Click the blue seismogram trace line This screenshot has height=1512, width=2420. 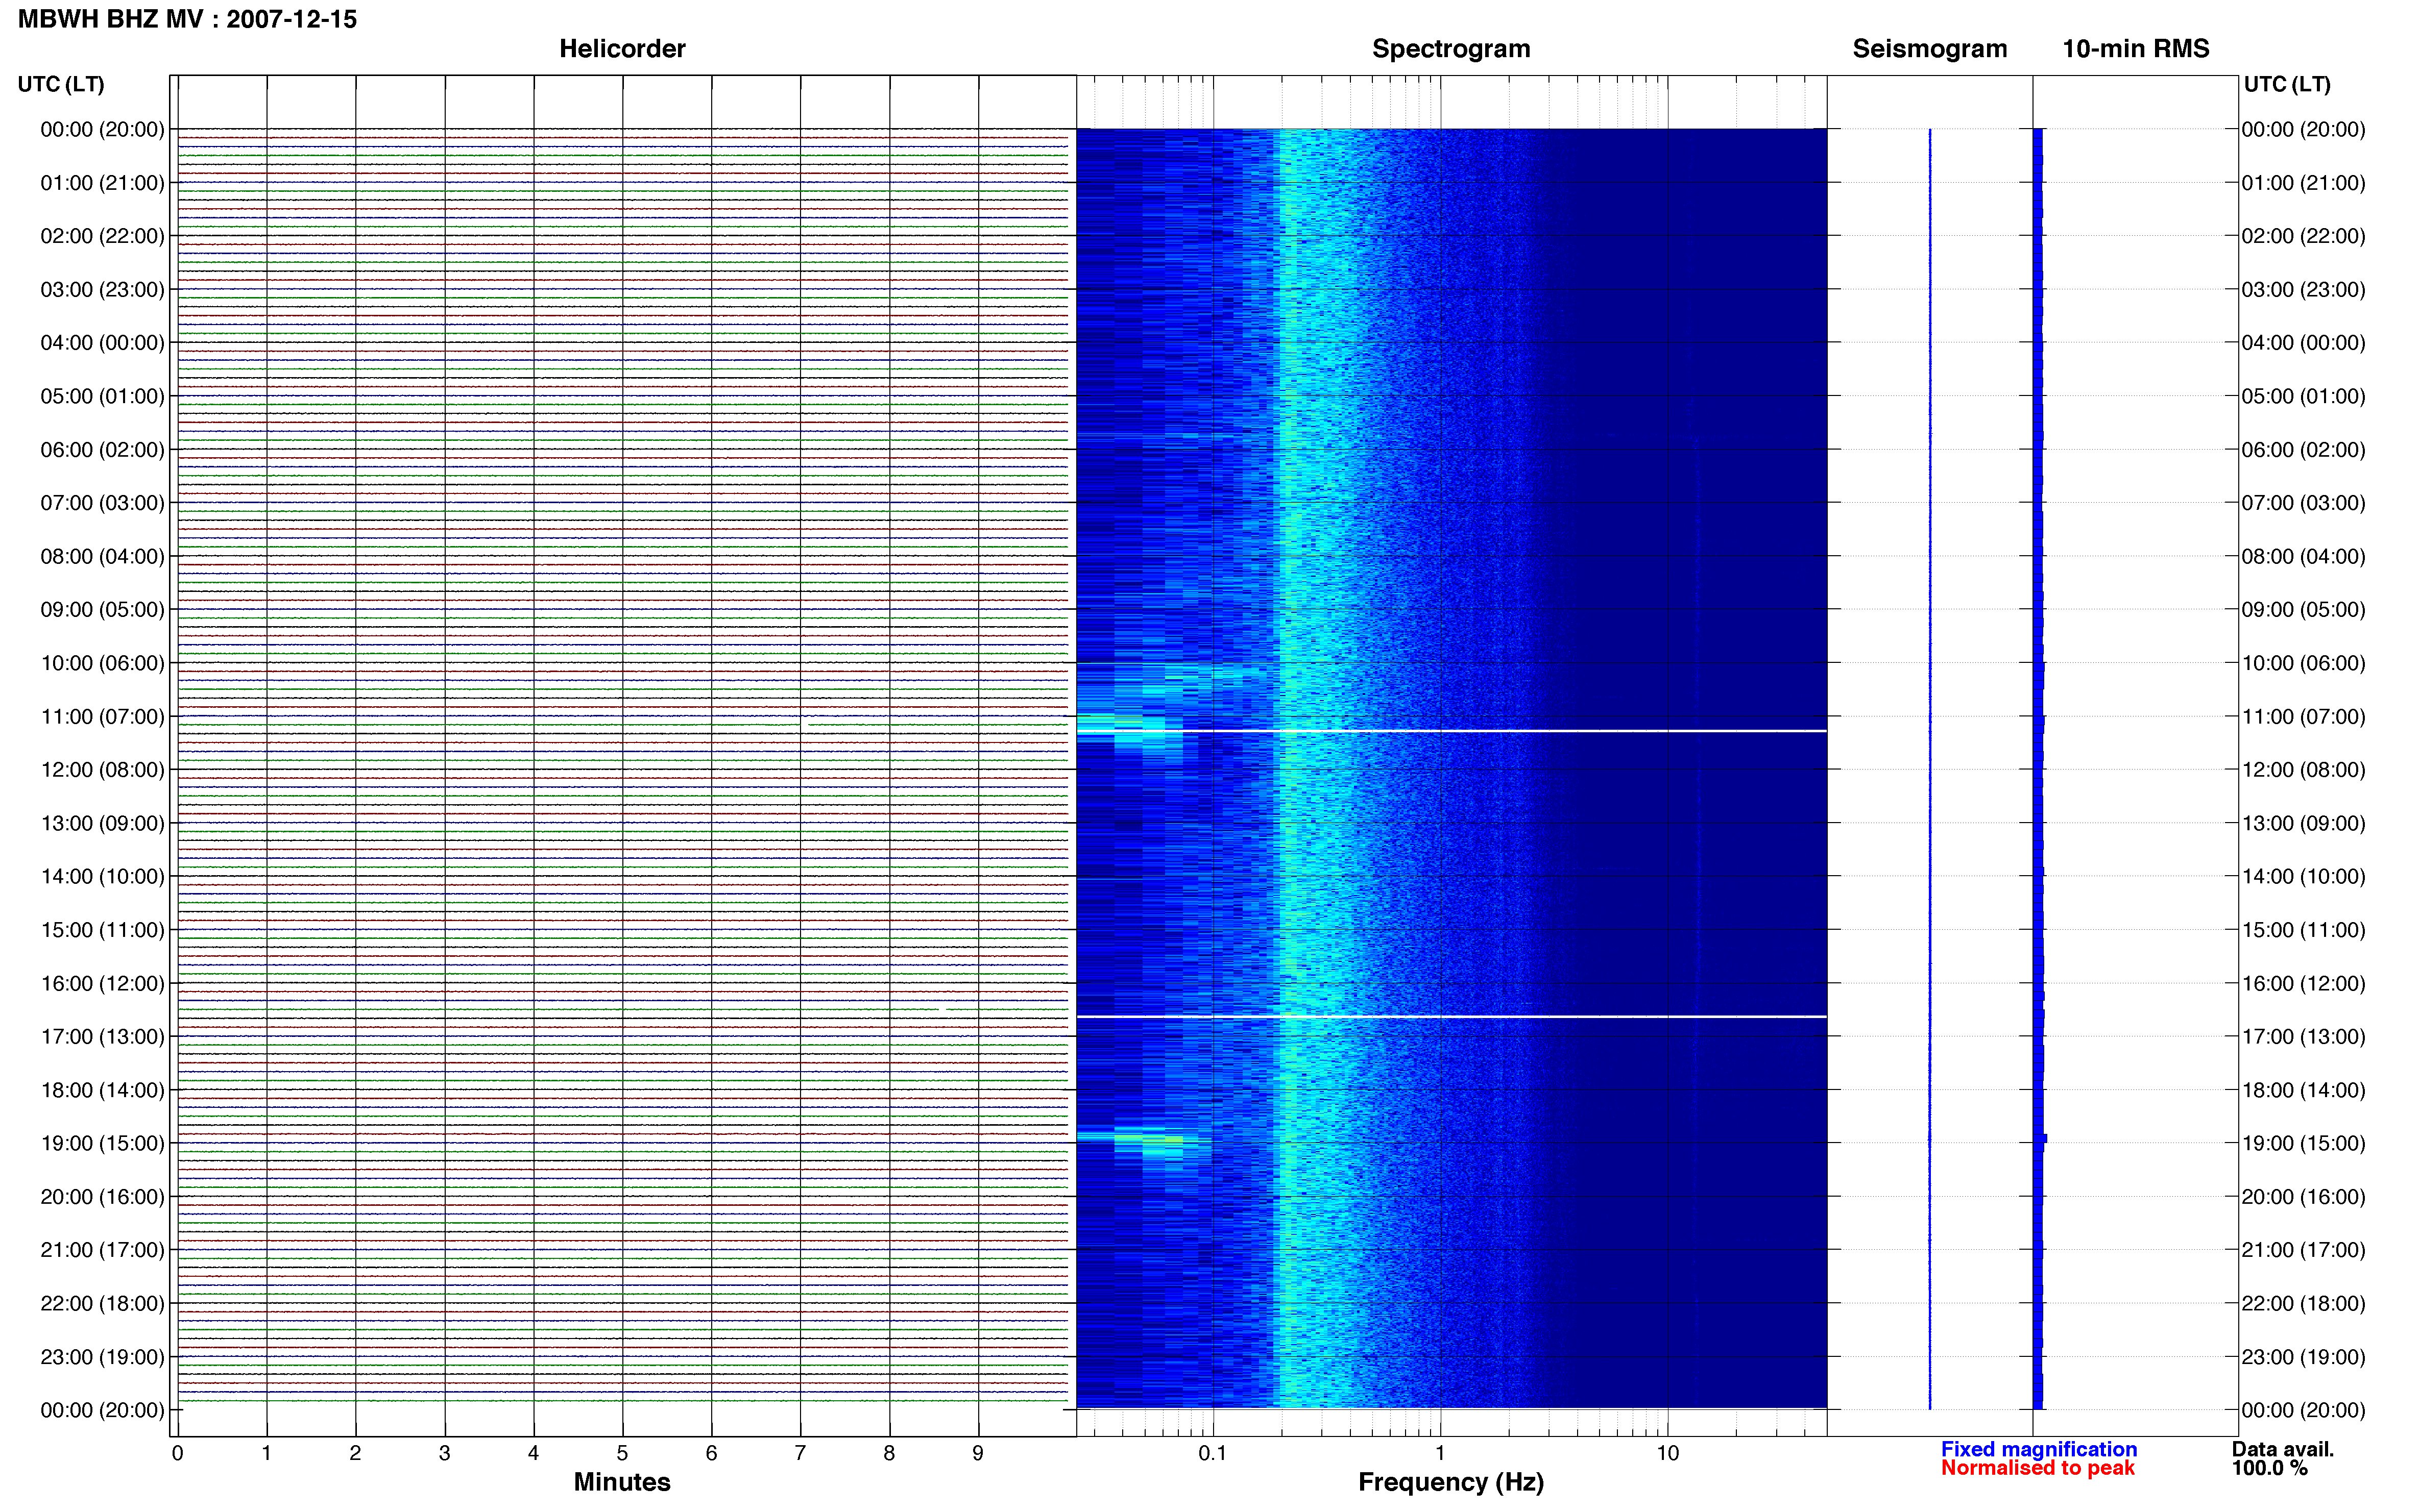1930,769
